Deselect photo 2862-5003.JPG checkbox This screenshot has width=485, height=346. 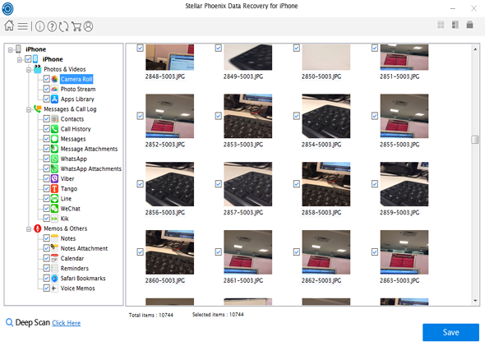coord(296,252)
